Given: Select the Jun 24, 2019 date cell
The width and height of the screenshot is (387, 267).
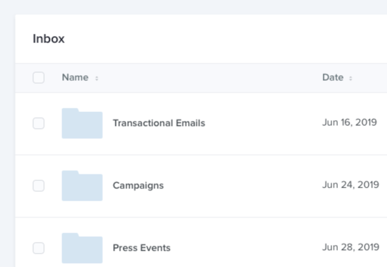Looking at the screenshot, I should pyautogui.click(x=350, y=185).
